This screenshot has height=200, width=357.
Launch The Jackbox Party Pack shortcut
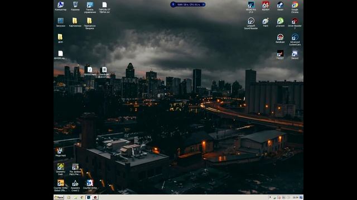click(75, 169)
